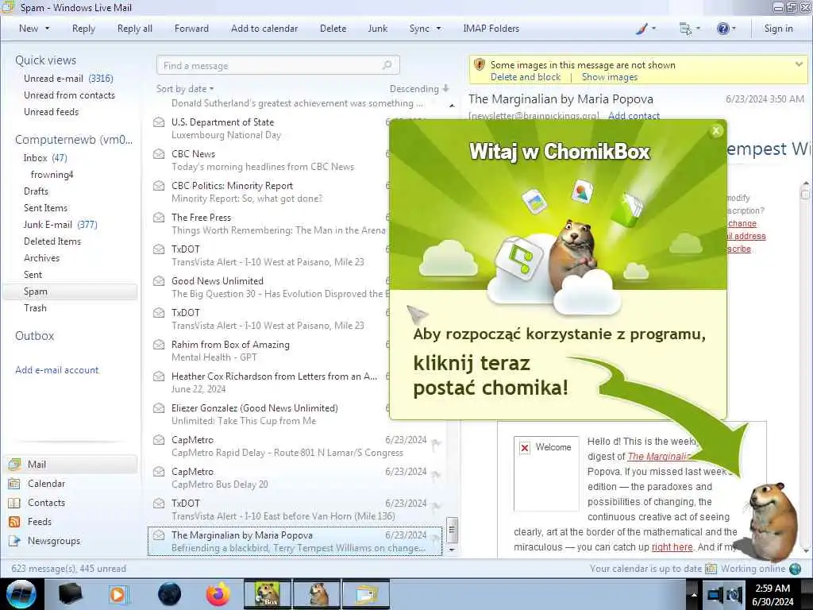This screenshot has height=610, width=813.
Task: Collapse the Quick views section
Action: [45, 60]
